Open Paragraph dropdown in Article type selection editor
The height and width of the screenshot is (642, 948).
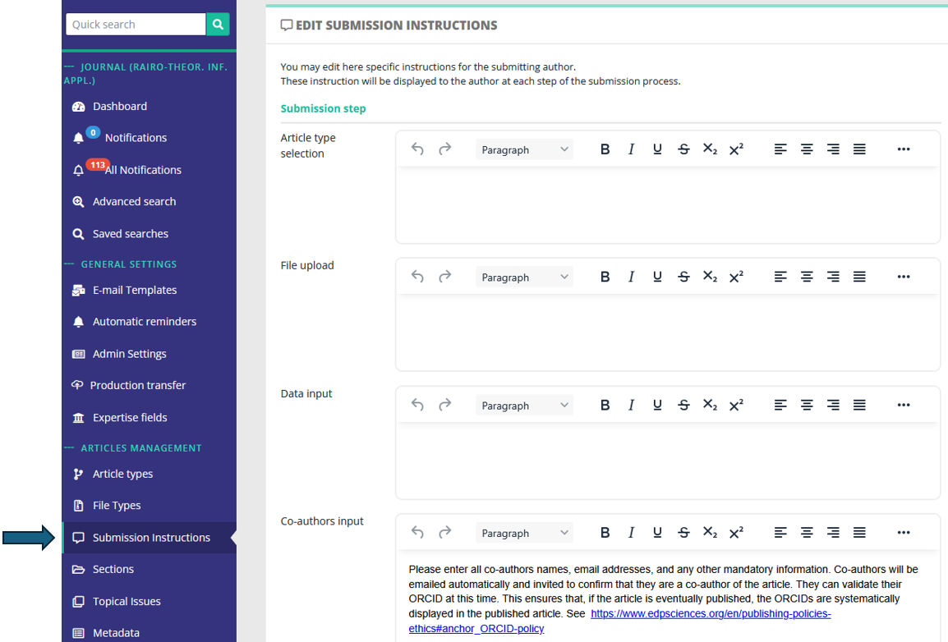[x=524, y=149]
